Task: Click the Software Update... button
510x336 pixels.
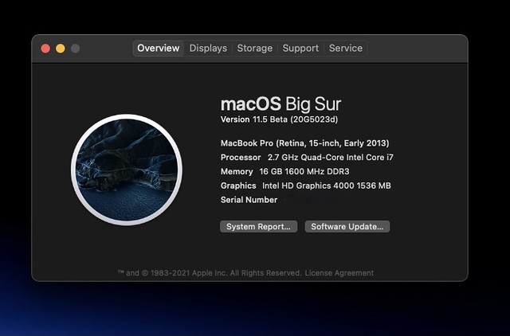Action: pyautogui.click(x=347, y=226)
